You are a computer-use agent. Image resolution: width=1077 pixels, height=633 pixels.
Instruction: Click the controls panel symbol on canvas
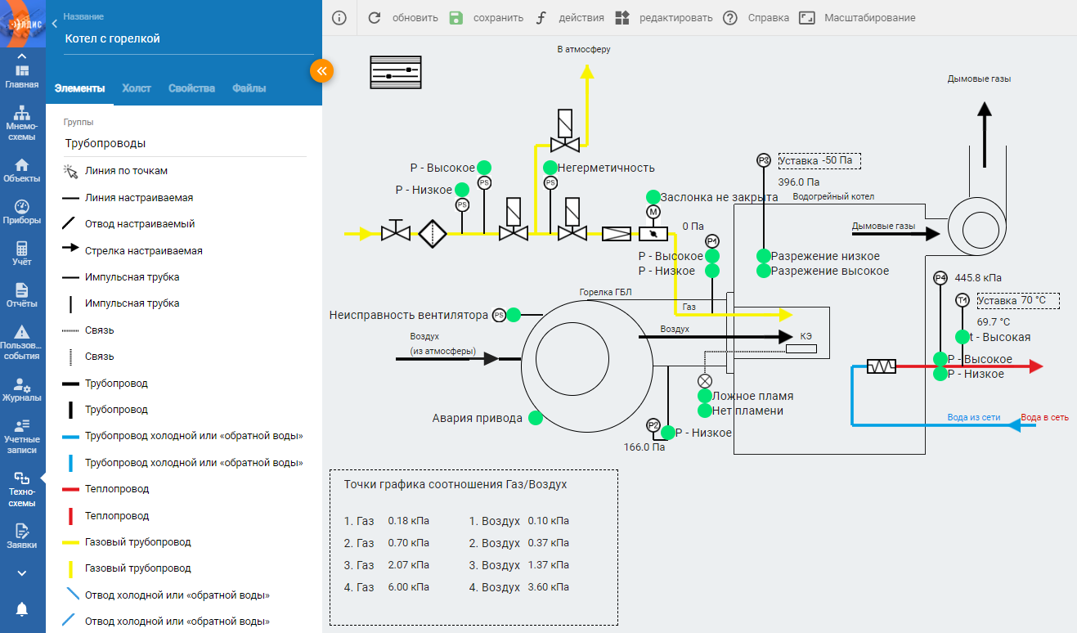click(x=395, y=72)
